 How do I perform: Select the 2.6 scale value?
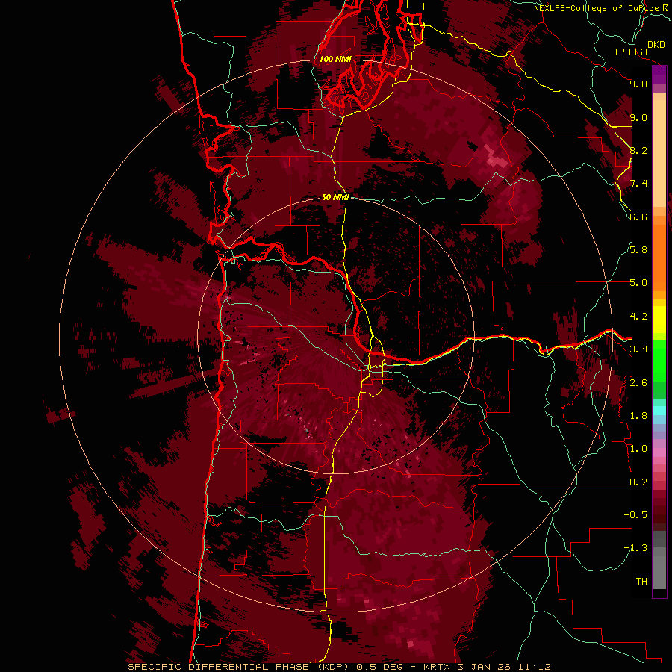click(638, 383)
